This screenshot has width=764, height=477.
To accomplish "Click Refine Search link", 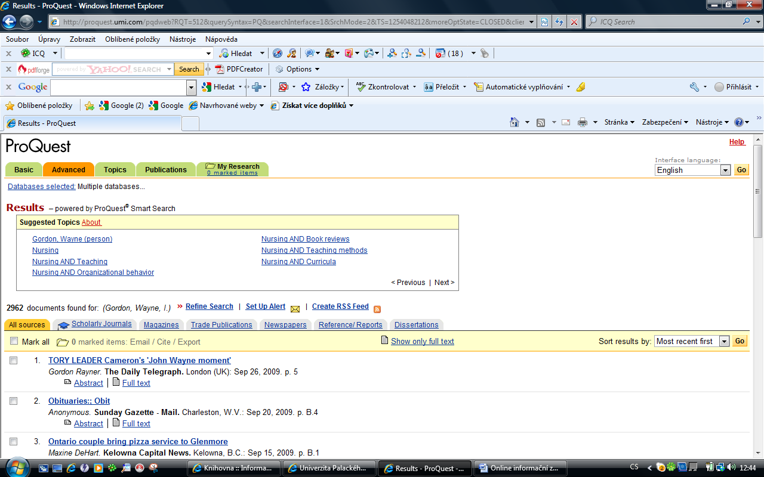I will tap(210, 306).
